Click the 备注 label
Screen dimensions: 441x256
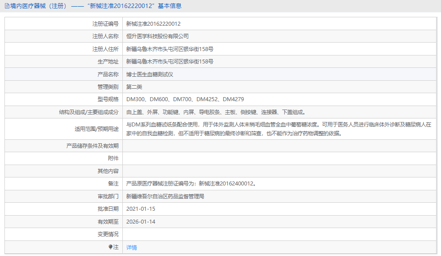113,184
